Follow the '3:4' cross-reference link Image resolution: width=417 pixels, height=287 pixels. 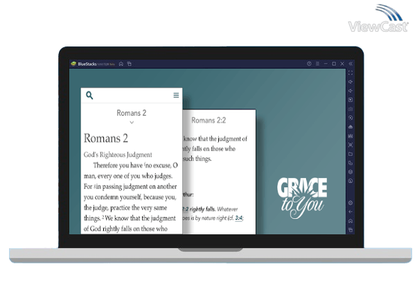tap(238, 218)
